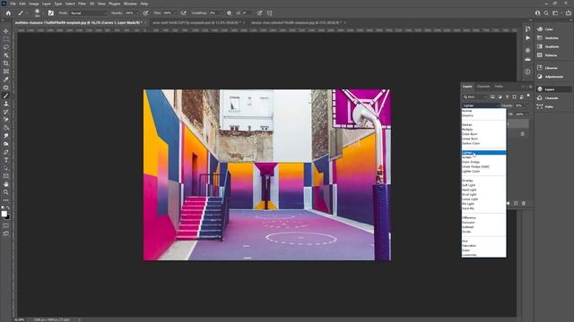Screen dimensions: 574x322
Task: Choose Luminosity blend mode
Action: coord(483,255)
